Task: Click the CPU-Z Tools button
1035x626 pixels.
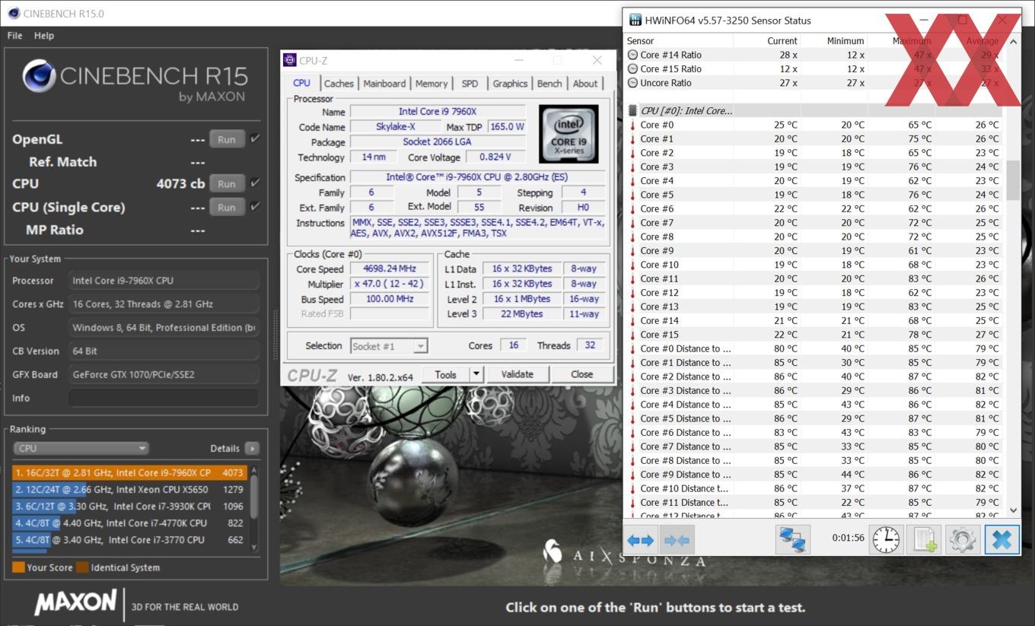Action: coord(445,374)
